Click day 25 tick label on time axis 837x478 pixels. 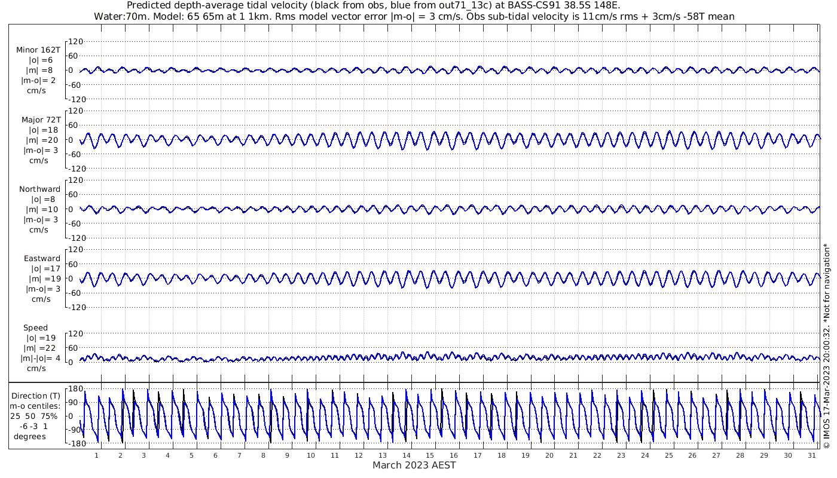[x=668, y=455]
